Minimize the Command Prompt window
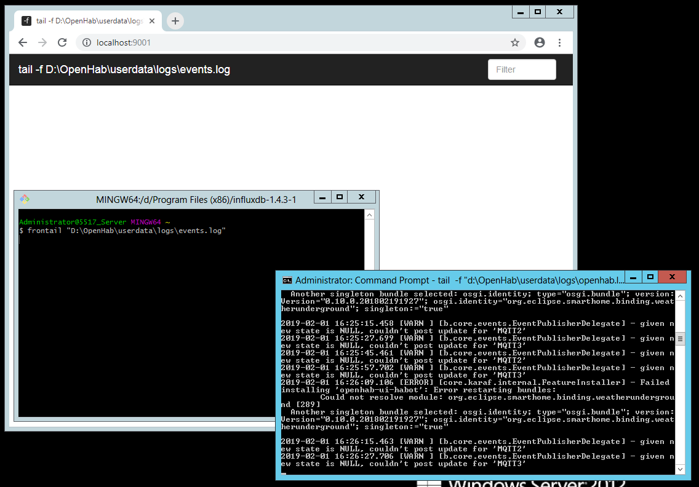Screen dimensions: 699x487 pos(634,277)
